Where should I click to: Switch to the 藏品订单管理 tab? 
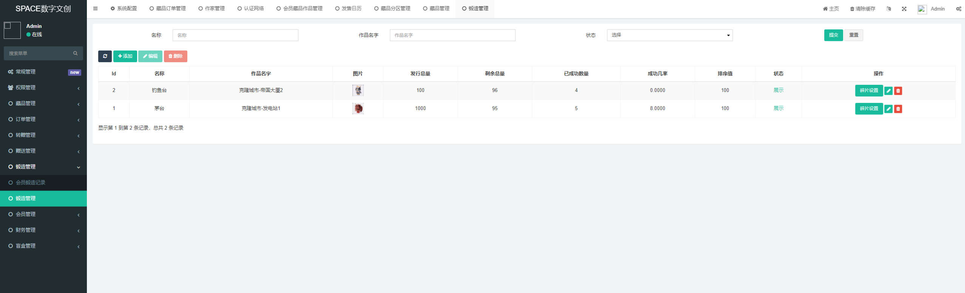(x=168, y=9)
